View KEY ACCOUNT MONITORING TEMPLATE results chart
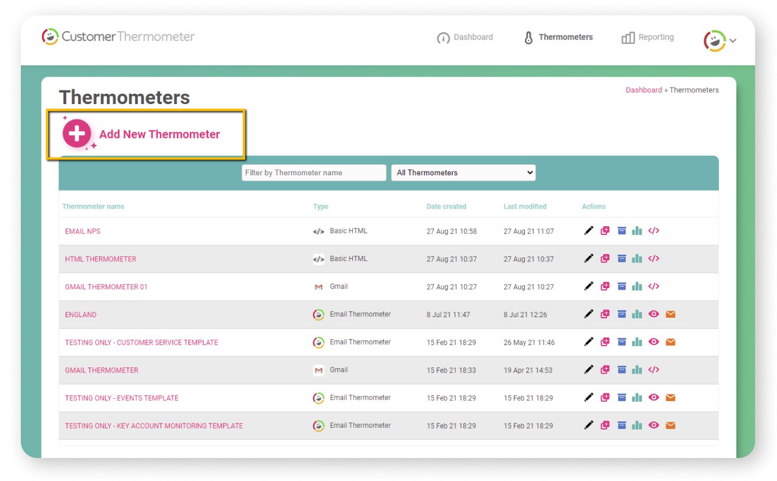 click(637, 425)
